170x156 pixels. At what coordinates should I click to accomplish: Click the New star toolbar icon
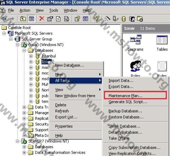coord(96,19)
